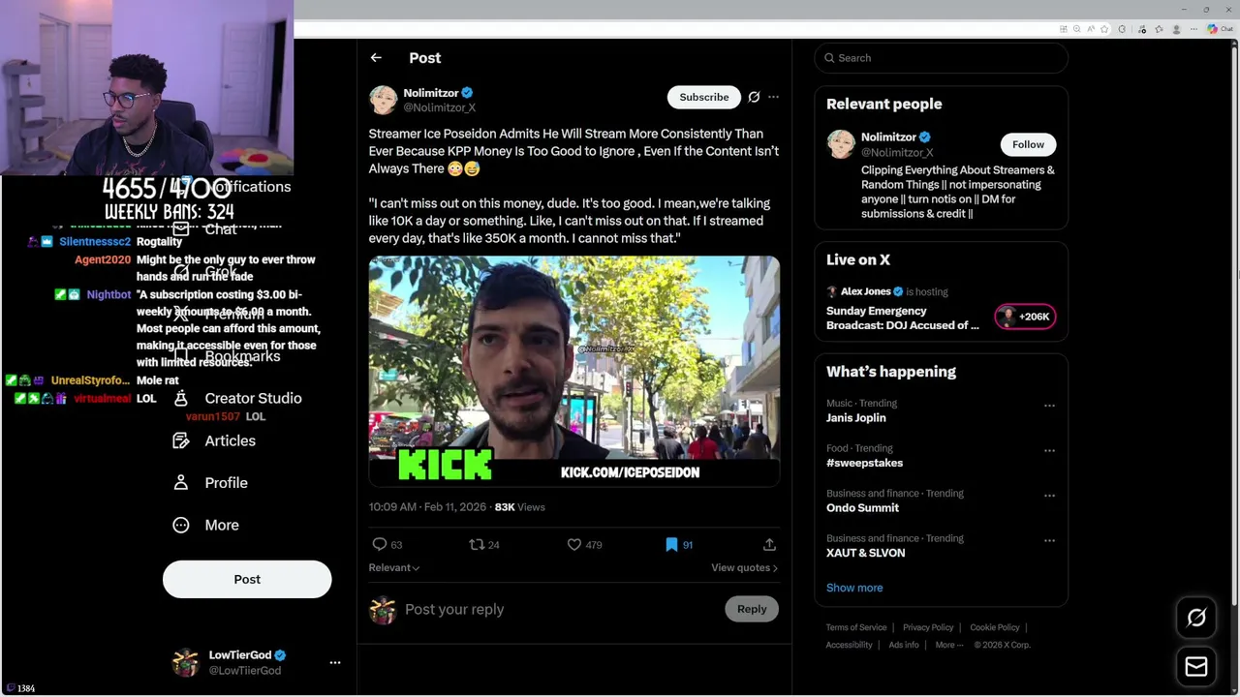Open Edge profile icon

tap(1176, 29)
